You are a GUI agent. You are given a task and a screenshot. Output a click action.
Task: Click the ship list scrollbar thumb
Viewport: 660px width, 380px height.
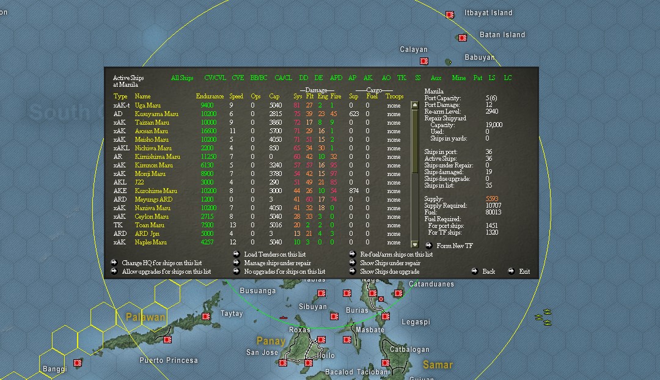(414, 141)
